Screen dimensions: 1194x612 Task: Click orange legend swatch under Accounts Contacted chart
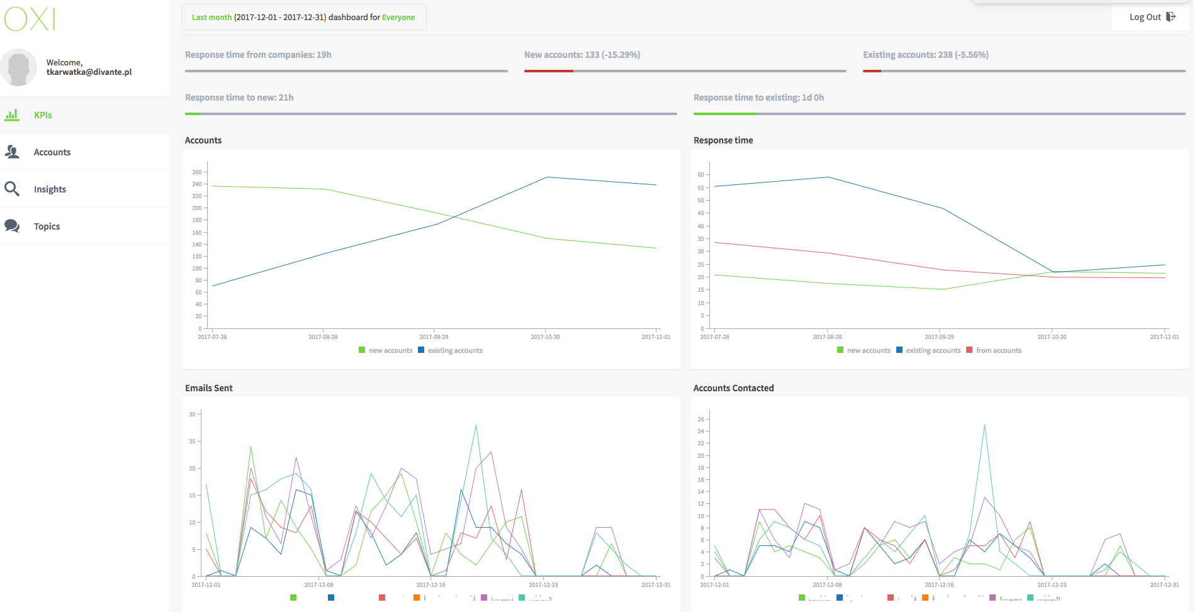click(925, 598)
